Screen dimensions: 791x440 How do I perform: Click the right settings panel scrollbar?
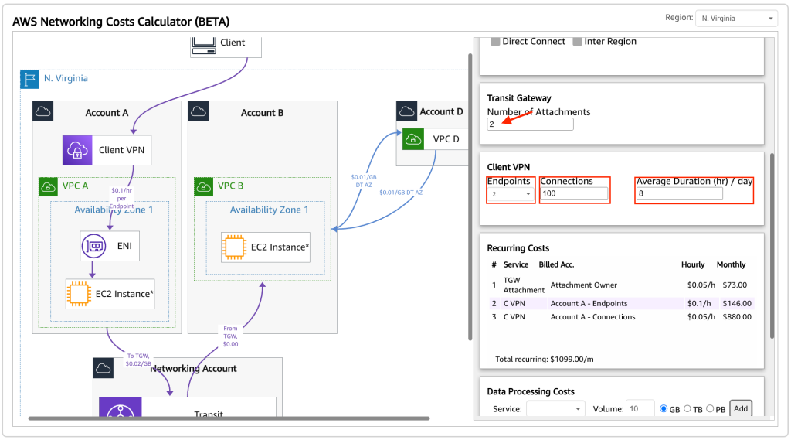click(772, 246)
